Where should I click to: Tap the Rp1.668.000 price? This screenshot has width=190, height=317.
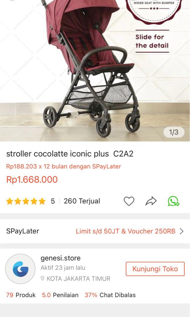pos(32,180)
